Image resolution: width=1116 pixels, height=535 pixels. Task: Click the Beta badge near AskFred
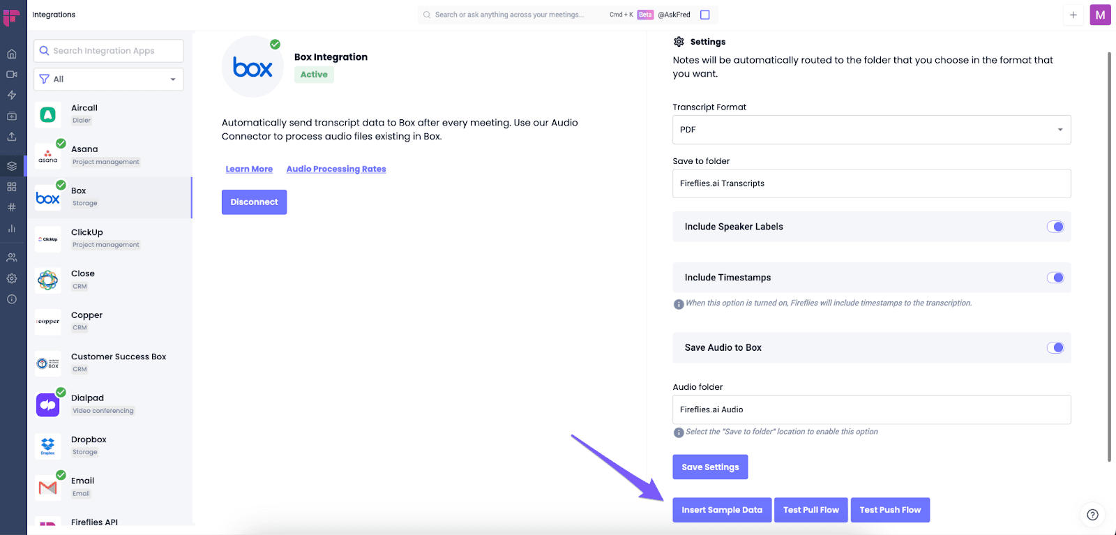click(x=645, y=15)
